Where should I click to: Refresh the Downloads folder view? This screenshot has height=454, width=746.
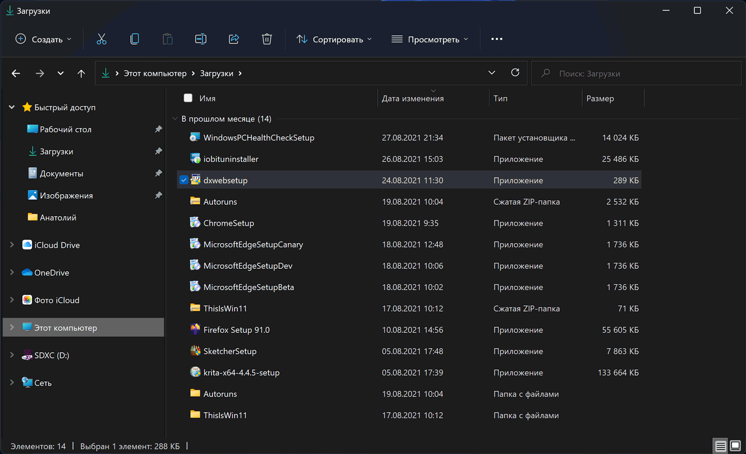(515, 73)
